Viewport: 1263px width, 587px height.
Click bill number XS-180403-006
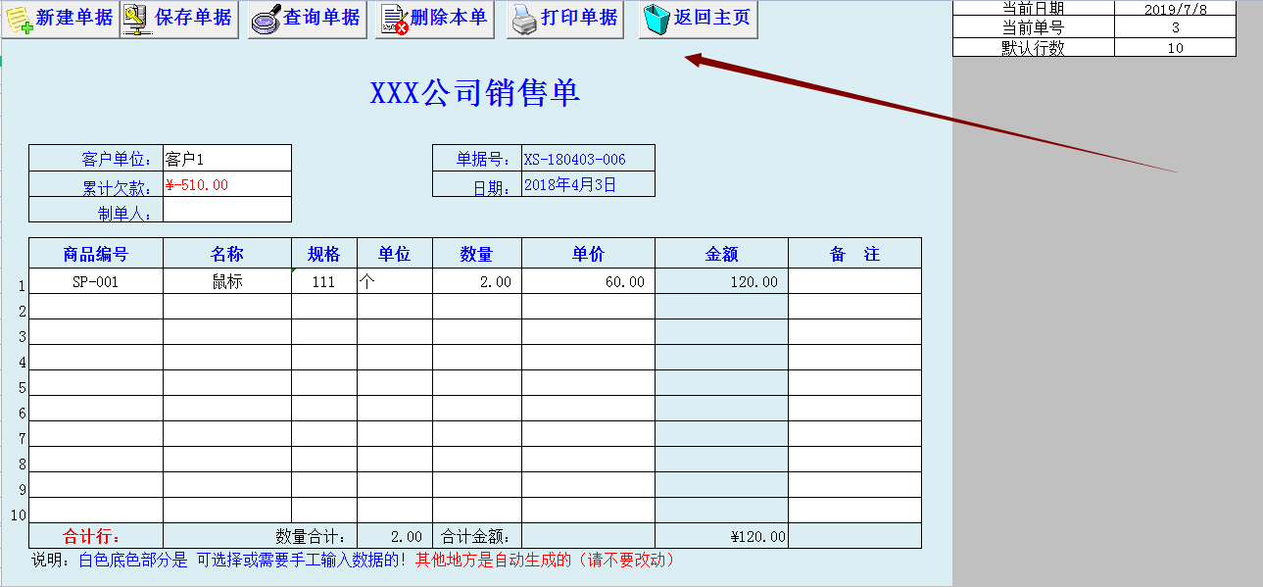588,159
